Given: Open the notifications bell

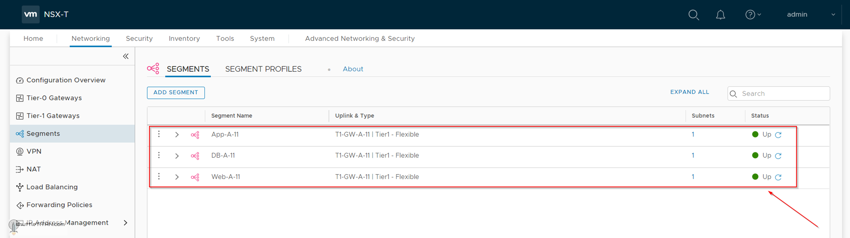Looking at the screenshot, I should point(720,15).
